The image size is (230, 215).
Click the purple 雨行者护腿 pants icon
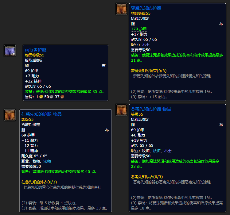pos(10,51)
